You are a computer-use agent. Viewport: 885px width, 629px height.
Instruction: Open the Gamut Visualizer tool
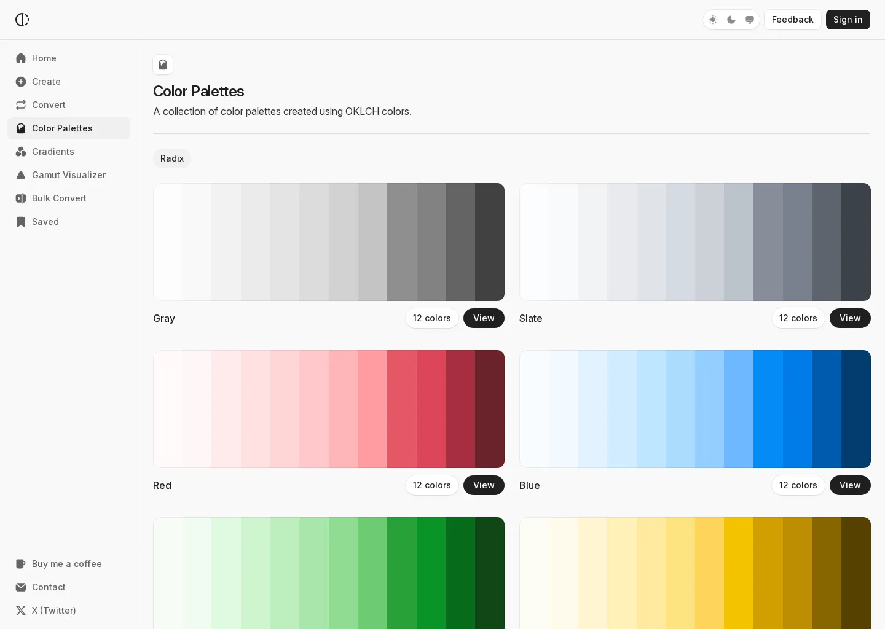tap(68, 175)
